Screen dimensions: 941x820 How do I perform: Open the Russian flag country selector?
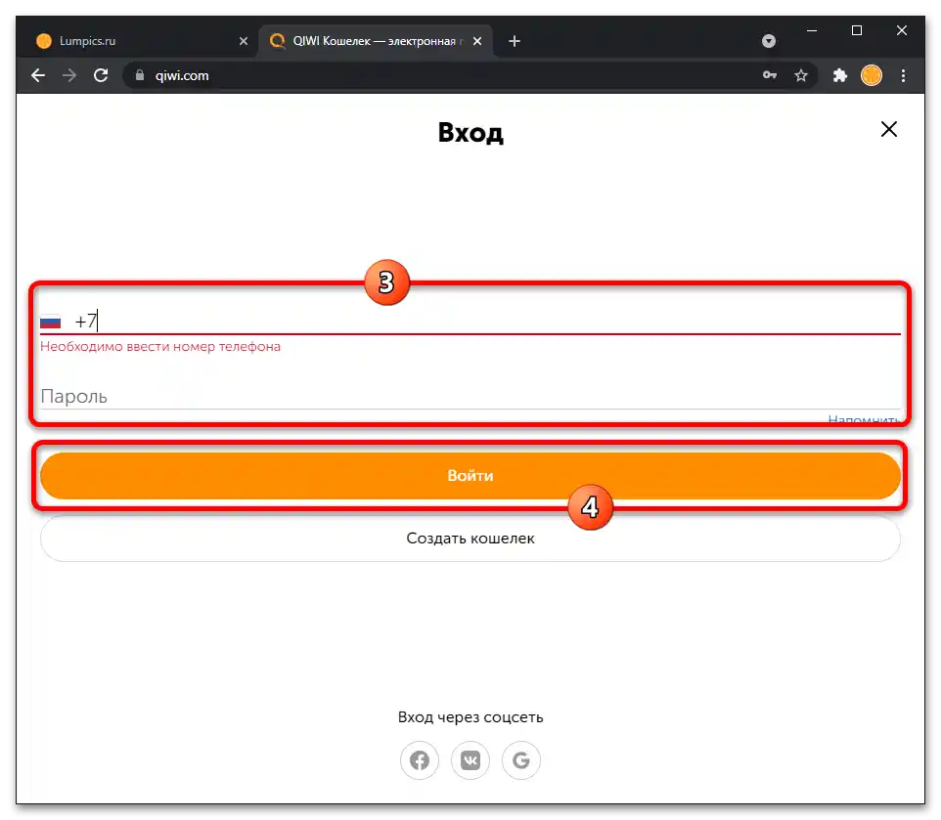pyautogui.click(x=51, y=322)
